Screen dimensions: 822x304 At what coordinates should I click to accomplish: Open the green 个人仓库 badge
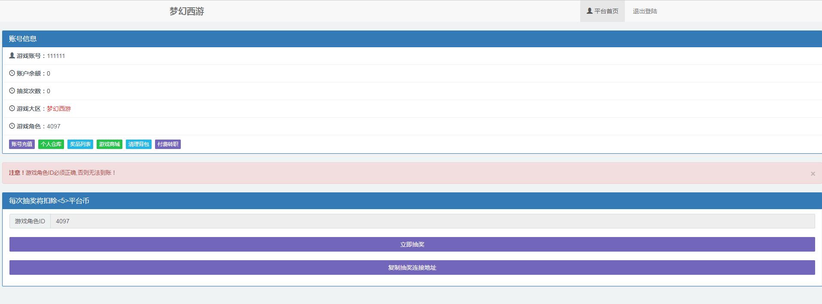51,144
